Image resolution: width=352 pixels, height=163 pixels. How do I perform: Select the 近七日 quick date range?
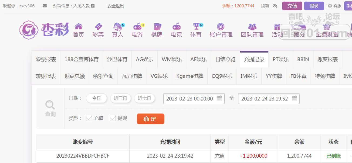tap(144, 98)
